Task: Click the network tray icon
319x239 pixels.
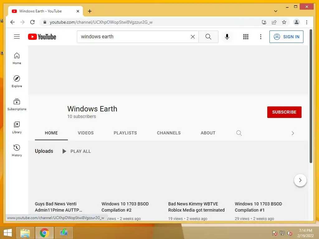Action: pyautogui.click(x=282, y=233)
